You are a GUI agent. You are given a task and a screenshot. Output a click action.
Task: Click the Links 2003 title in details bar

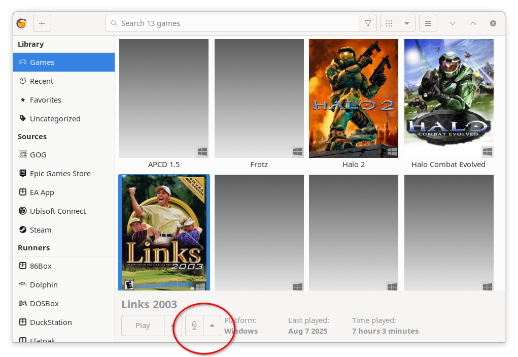(x=149, y=305)
